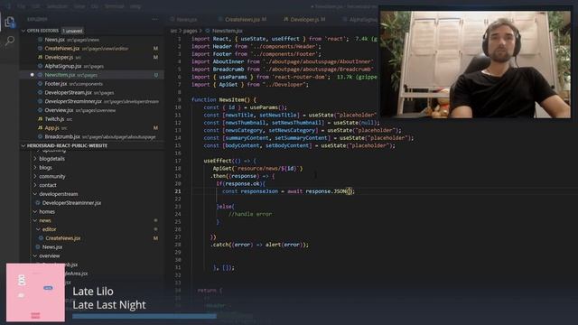Open the Search activity bar icon
Screen dimensions: 578x325
pyautogui.click(x=10, y=41)
